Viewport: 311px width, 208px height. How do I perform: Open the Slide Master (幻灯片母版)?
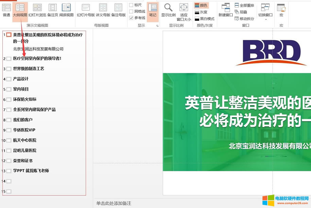[87, 10]
